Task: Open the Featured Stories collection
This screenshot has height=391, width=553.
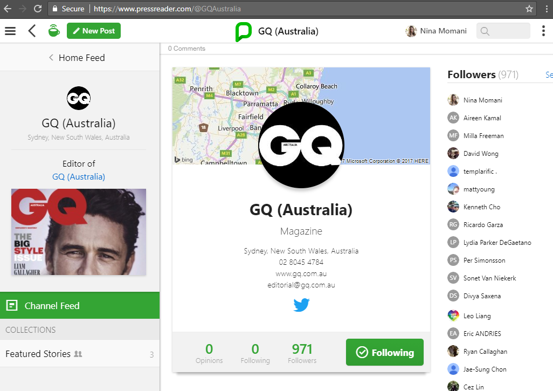Action: (x=80, y=354)
